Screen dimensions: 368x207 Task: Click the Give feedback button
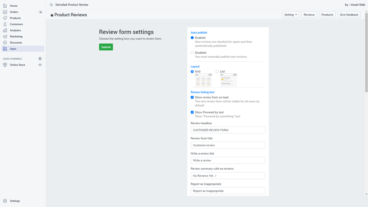pos(349,14)
